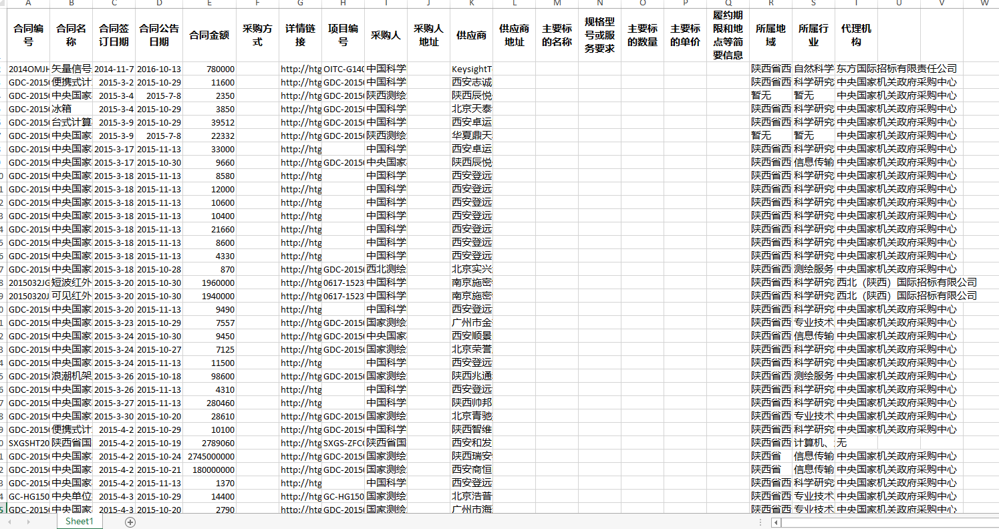Image resolution: width=999 pixels, height=529 pixels.
Task: Select the cell containing 中央单位
Action: point(71,496)
